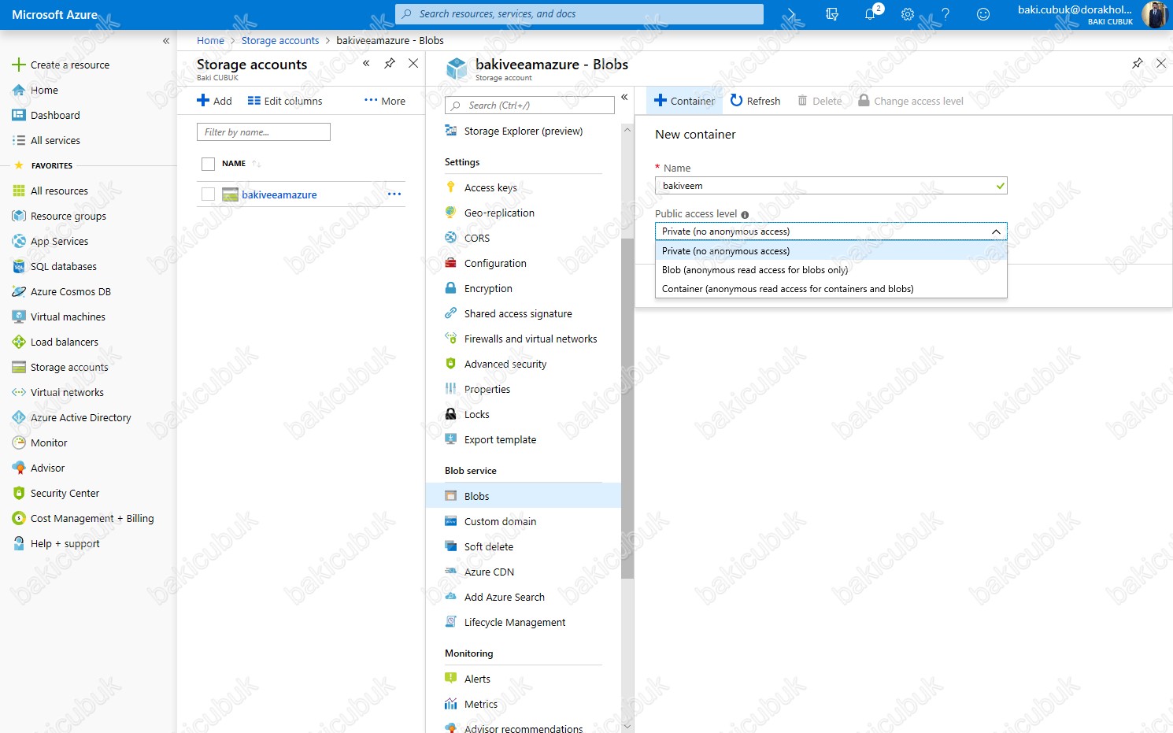Image resolution: width=1173 pixels, height=733 pixels.
Task: Open the notifications bell
Action: coord(871,14)
